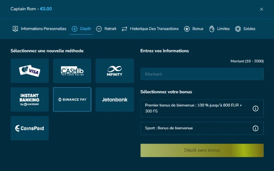This screenshot has width=274, height=171.
Task: Select Binance Pay payment method
Action: coord(72,100)
